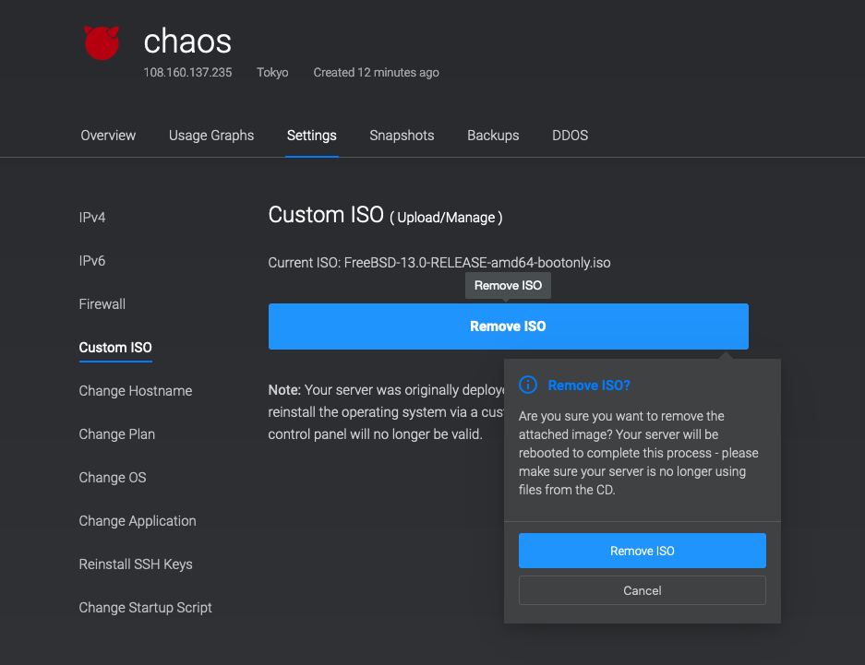Open the Change Plan section
Image resolution: width=865 pixels, height=665 pixels.
(x=117, y=434)
